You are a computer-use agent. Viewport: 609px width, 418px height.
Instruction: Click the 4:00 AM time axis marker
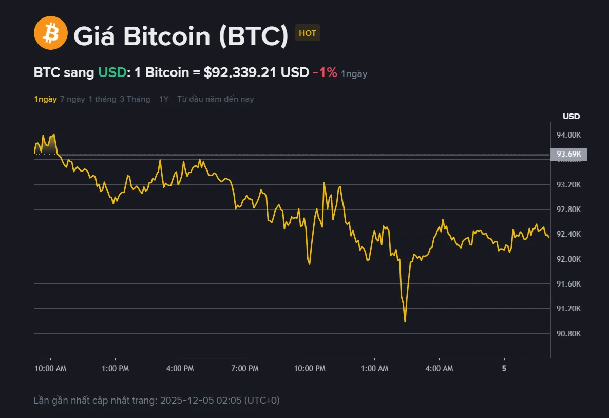[x=440, y=369]
